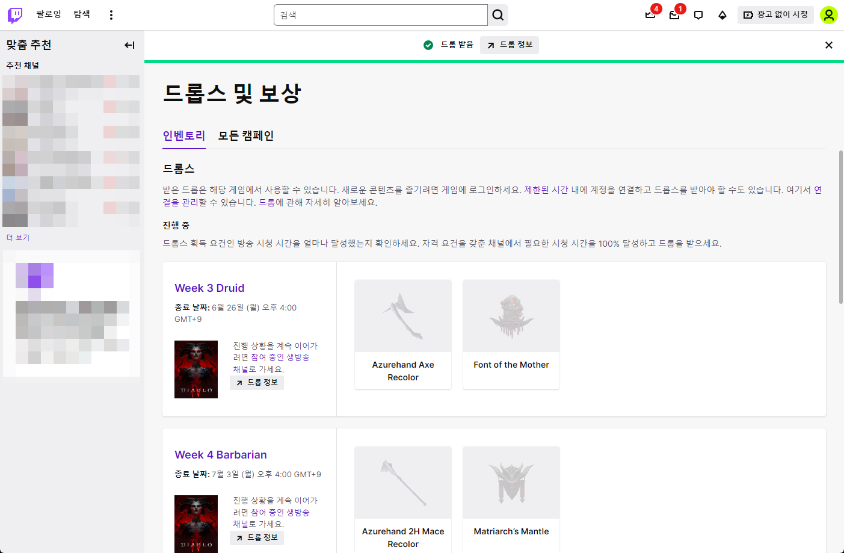Click the 연결 connections link

point(818,190)
